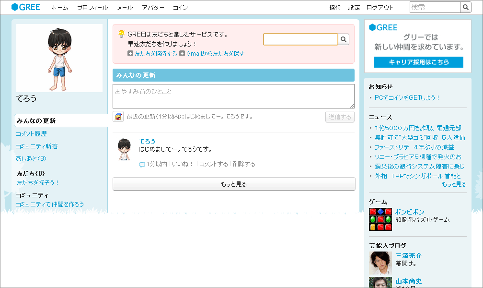The width and height of the screenshot is (483, 288).
Task: Open the 山本尚史 blog link
Action: (408, 281)
